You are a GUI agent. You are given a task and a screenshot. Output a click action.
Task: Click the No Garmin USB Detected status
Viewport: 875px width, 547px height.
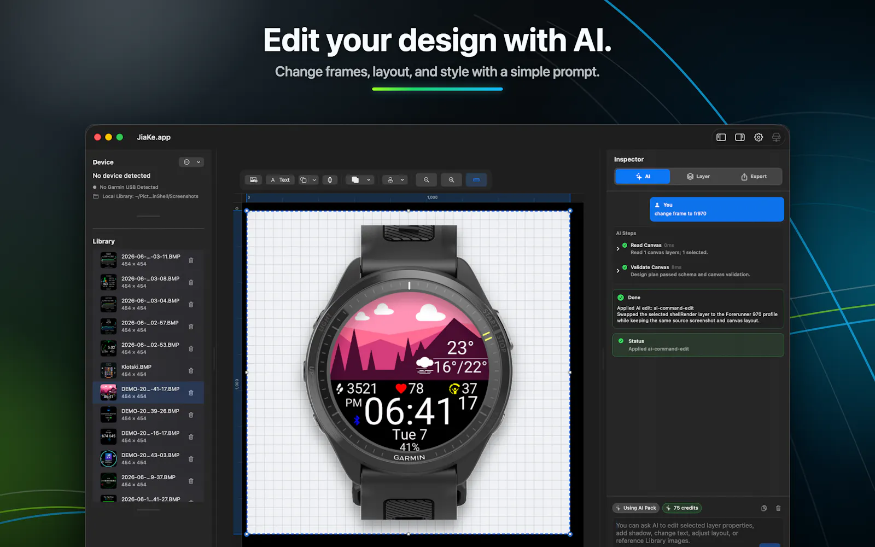click(x=129, y=187)
